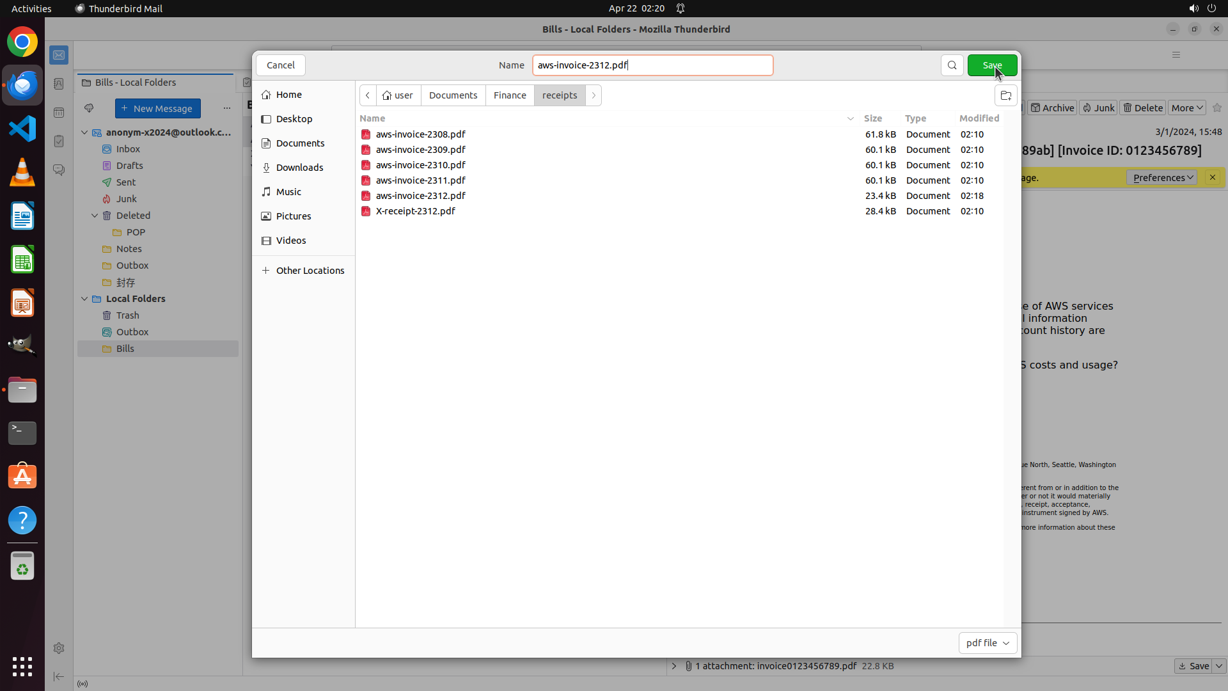Collapse the Local Folders tree
Viewport: 1228px width, 691px height.
[x=84, y=299]
